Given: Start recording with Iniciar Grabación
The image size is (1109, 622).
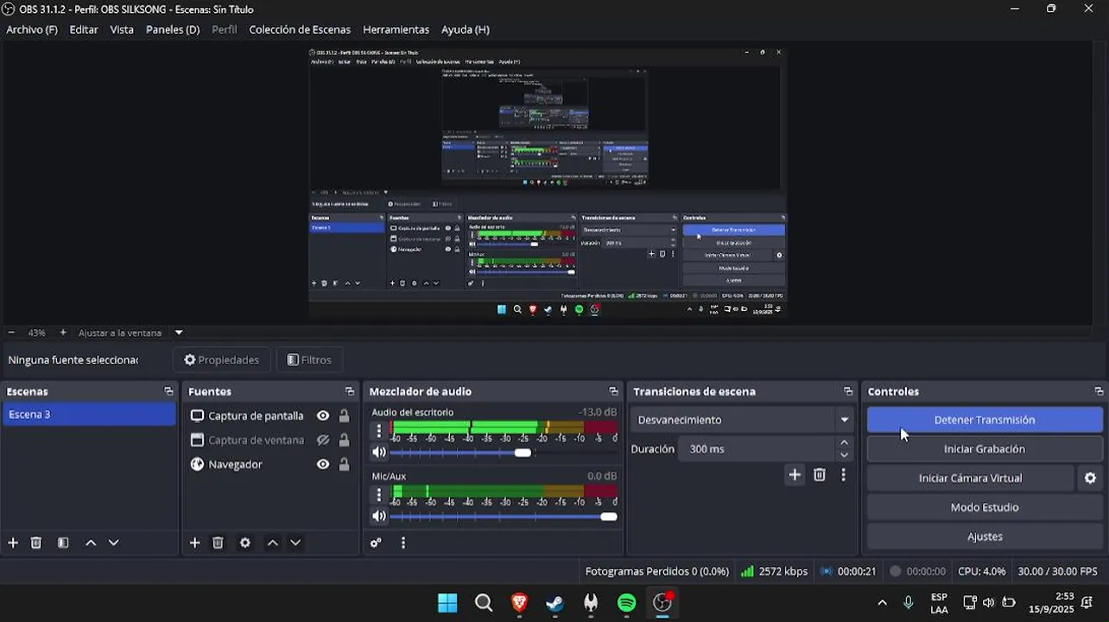Looking at the screenshot, I should pos(985,449).
